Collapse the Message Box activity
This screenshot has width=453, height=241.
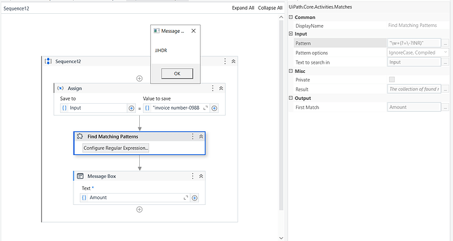201,176
